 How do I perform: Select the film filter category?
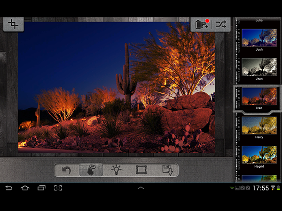coord(91,170)
